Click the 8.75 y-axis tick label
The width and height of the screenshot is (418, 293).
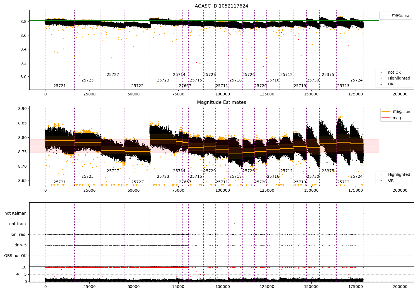(x=22, y=152)
